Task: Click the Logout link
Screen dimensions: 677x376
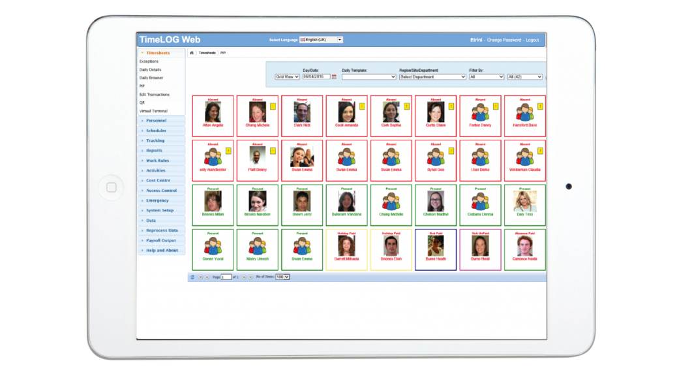Action: 533,40
